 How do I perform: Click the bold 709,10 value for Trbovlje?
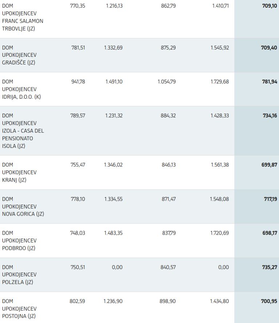click(270, 6)
